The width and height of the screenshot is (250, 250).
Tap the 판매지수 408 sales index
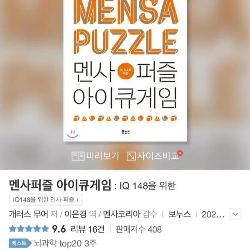139,229
